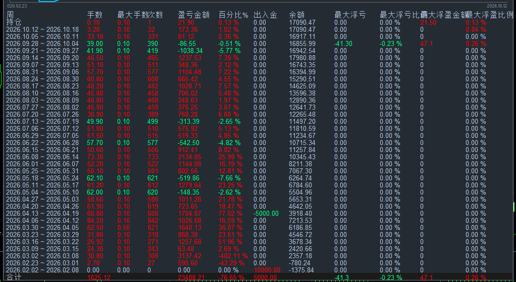Select the 持仓 row label
This screenshot has height=282, width=516.
coord(14,22)
